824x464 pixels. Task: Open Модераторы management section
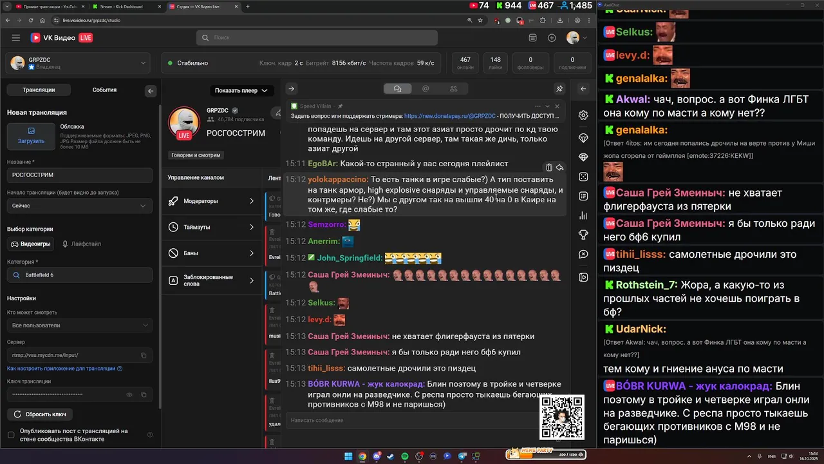click(x=212, y=201)
